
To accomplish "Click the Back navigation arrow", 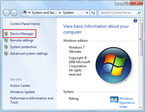I will [6, 13].
